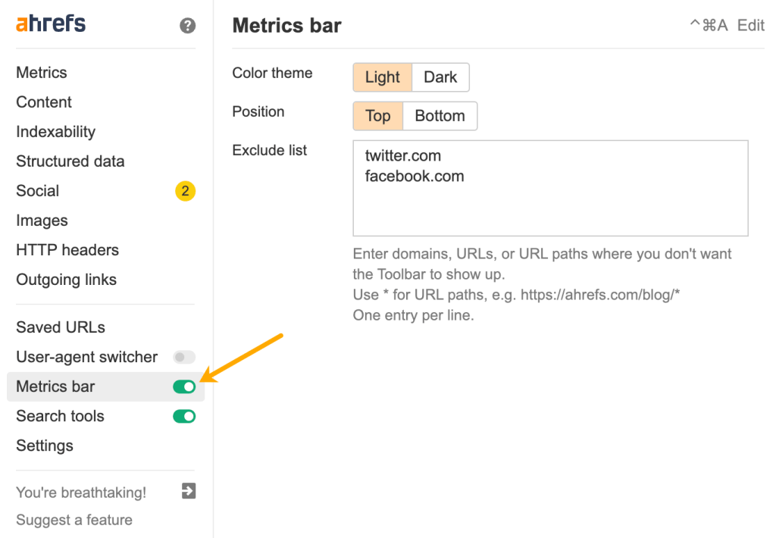776x538 pixels.
Task: View the HTTP headers section
Action: pyautogui.click(x=67, y=249)
